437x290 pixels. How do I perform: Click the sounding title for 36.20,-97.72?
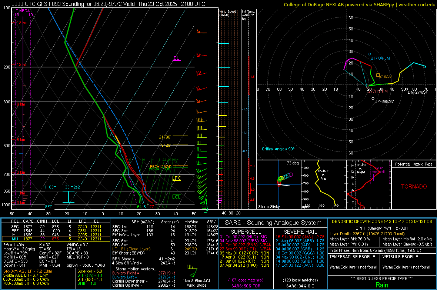pyautogui.click(x=108, y=4)
